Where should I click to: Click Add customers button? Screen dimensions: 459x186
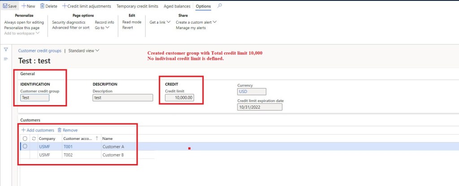click(x=38, y=130)
